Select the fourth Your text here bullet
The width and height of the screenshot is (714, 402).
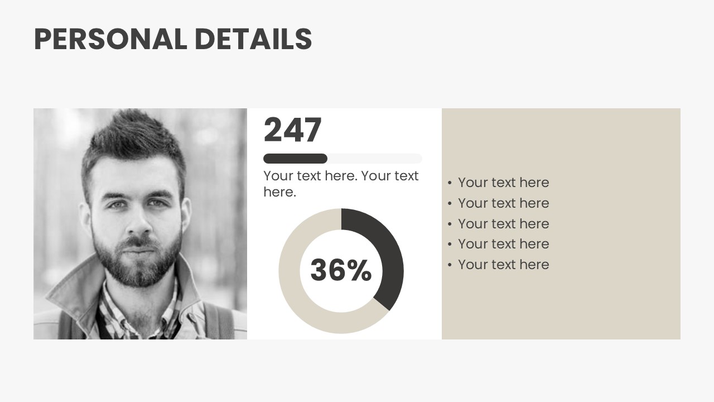coord(503,244)
